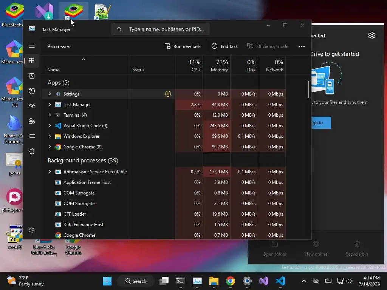Click the process list vertical scrollbar
The height and width of the screenshot is (290, 387).
click(x=308, y=89)
